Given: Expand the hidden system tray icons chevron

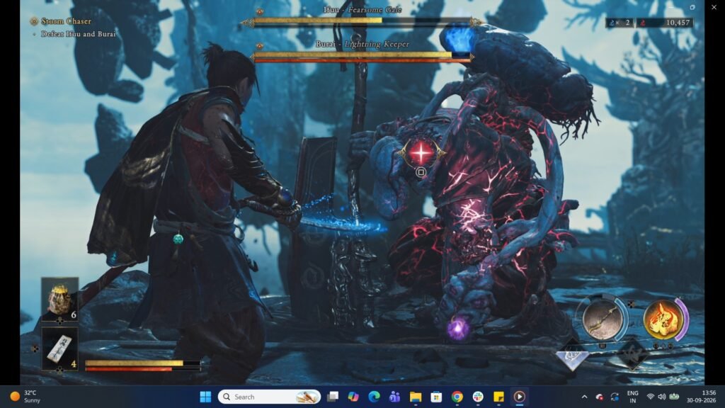Looking at the screenshot, I should pyautogui.click(x=584, y=397).
